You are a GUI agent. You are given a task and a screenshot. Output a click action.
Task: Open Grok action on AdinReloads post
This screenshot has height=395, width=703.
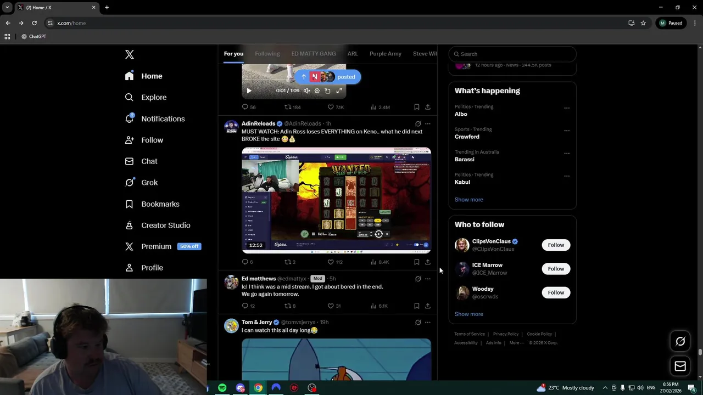click(x=418, y=124)
